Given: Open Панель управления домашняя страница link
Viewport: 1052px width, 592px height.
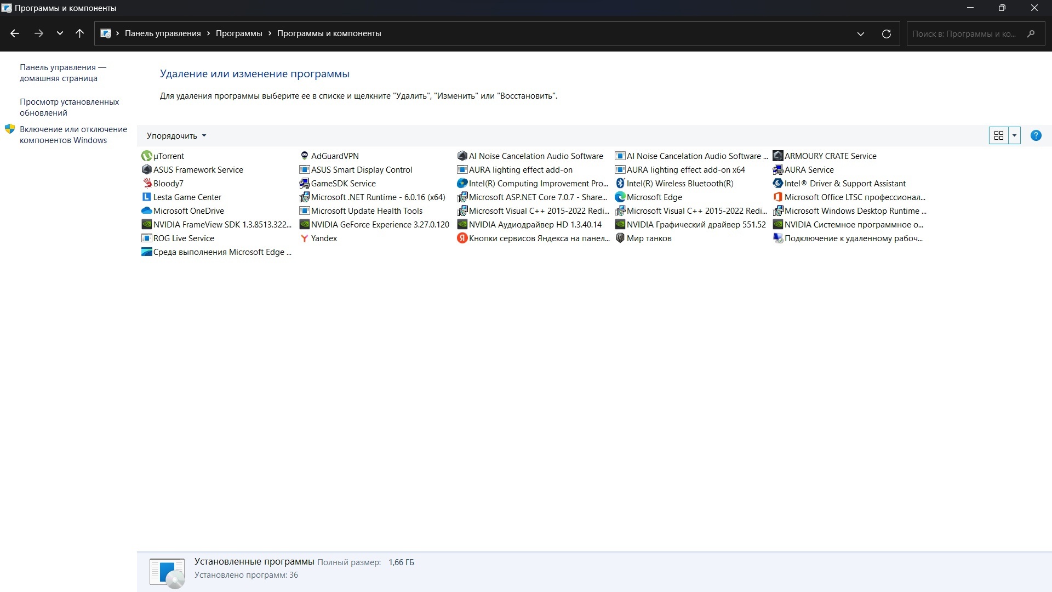Looking at the screenshot, I should 63,73.
